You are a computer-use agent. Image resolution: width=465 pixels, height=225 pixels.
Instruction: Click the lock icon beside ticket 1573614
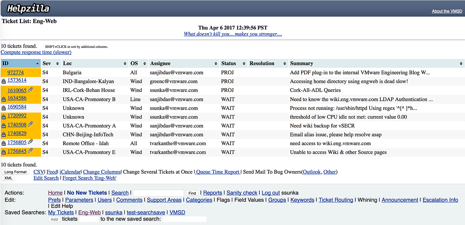pyautogui.click(x=4, y=82)
